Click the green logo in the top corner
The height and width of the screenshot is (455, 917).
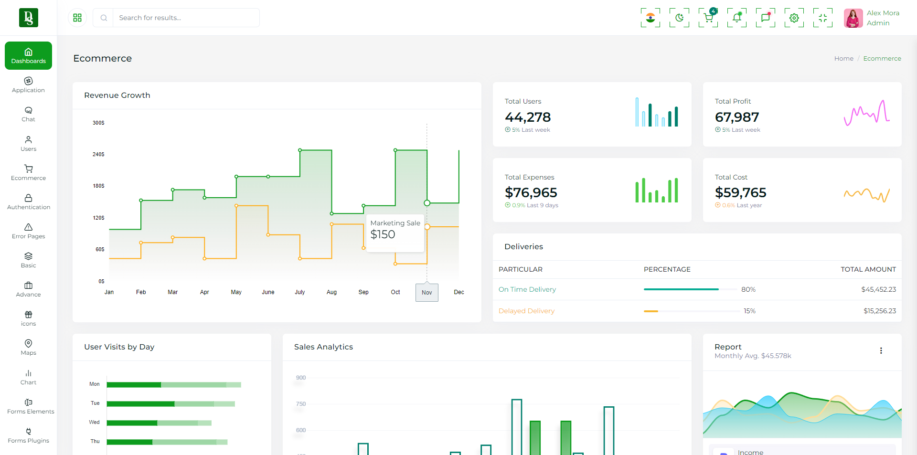pos(29,18)
